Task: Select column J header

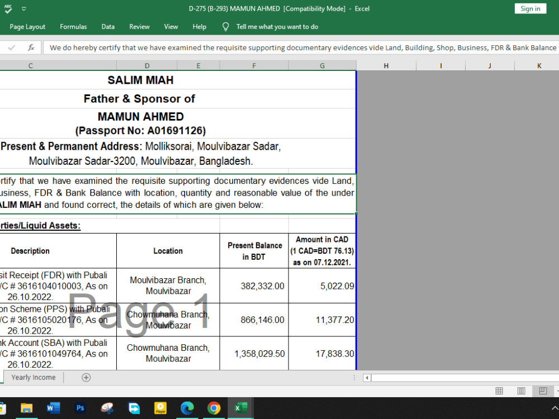Action: pos(490,65)
